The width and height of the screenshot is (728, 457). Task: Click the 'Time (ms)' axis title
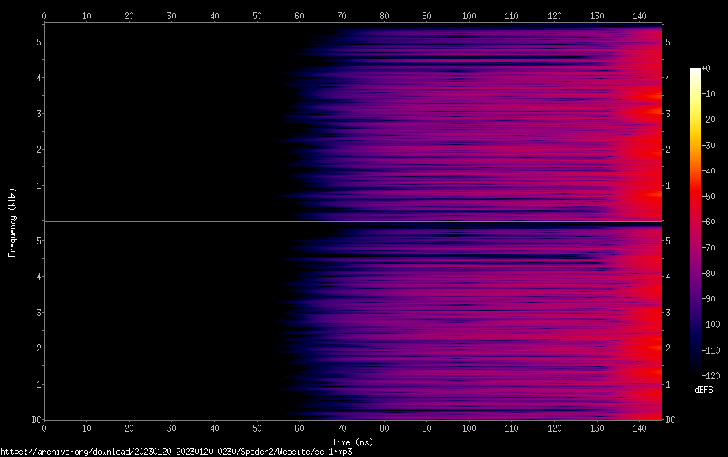click(x=352, y=442)
